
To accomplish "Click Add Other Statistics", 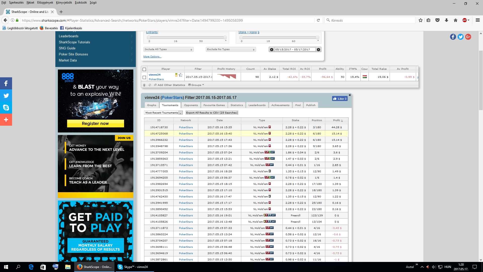I will click(170, 85).
